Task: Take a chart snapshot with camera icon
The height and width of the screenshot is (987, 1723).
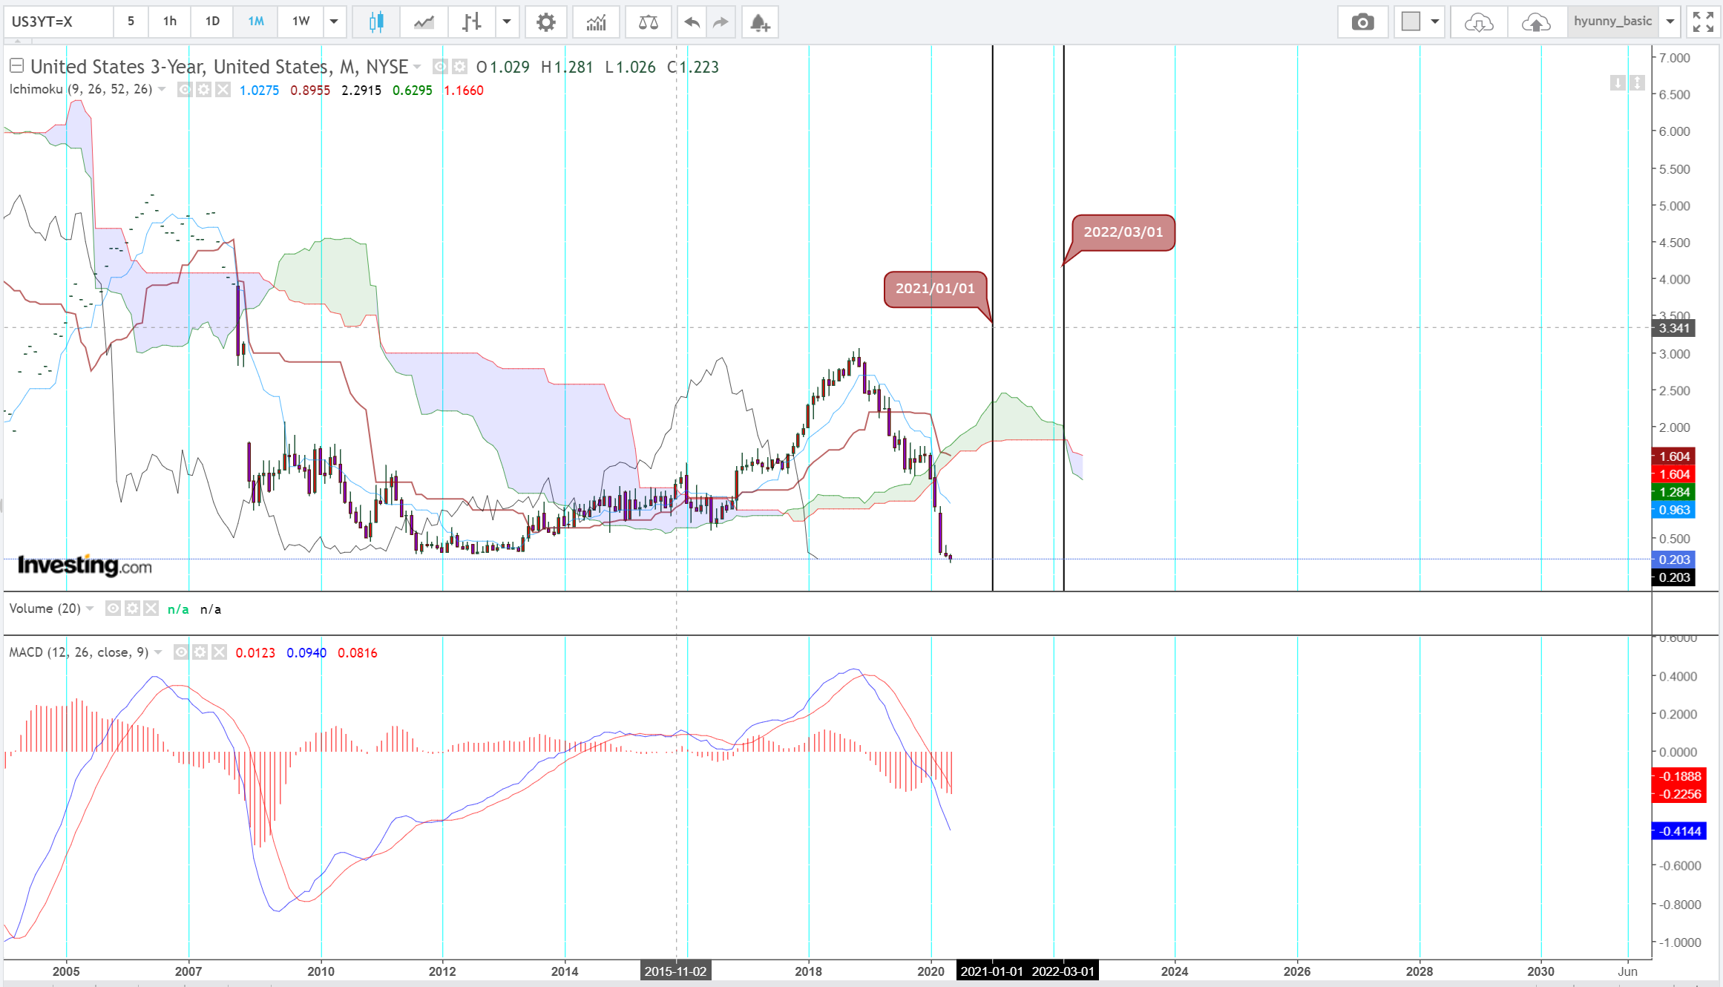Action: (x=1362, y=22)
